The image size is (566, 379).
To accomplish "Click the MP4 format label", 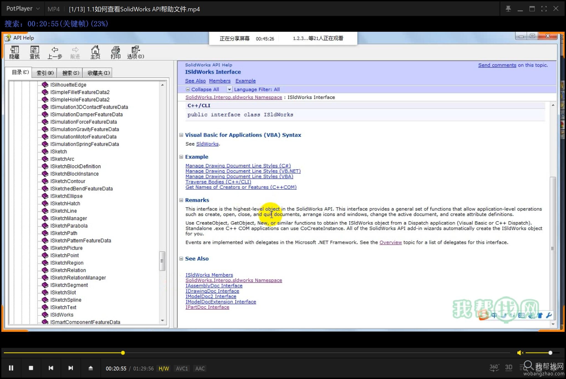I will pyautogui.click(x=54, y=9).
